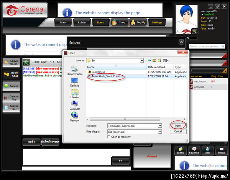This screenshot has height=180, width=230.
Task: Sort the player list by Clan column
Action: tap(220, 76)
